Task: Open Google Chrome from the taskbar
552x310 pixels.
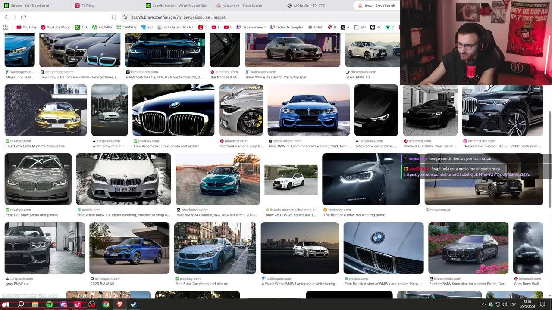Action: coord(106,304)
